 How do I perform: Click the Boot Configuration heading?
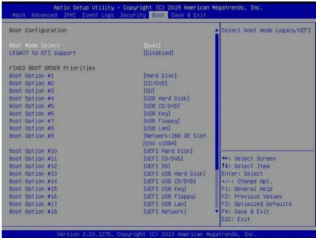coord(38,30)
